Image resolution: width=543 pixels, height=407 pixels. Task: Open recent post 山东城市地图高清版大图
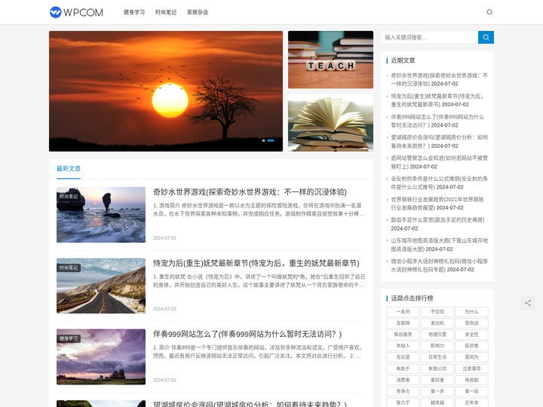pyautogui.click(x=439, y=245)
